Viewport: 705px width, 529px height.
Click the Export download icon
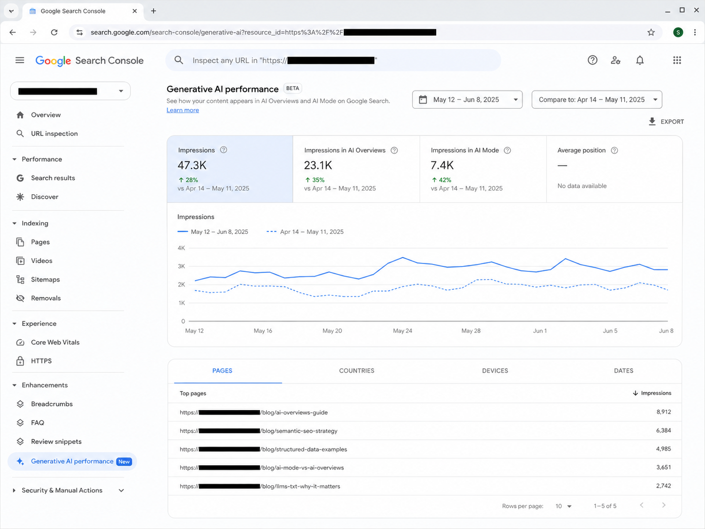pyautogui.click(x=652, y=121)
